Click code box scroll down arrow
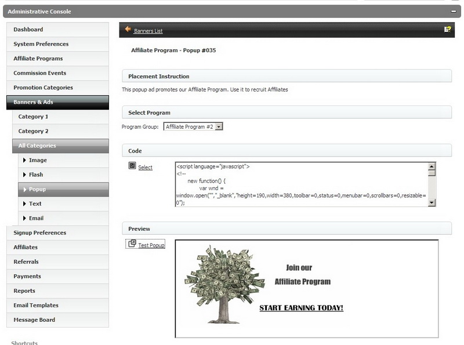 (432, 203)
